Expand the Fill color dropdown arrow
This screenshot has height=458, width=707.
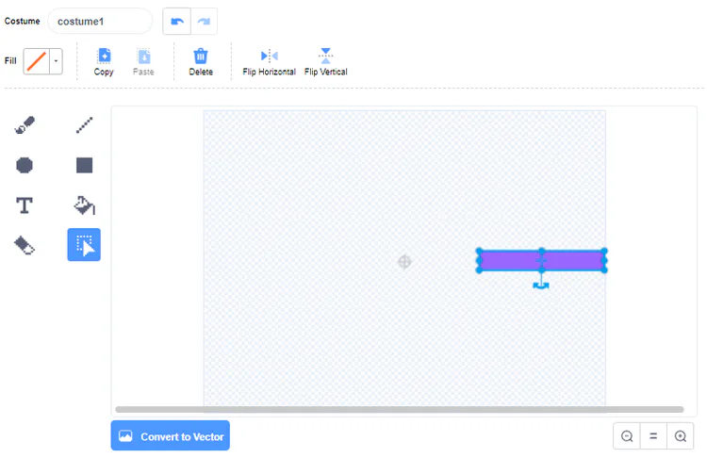(x=56, y=61)
